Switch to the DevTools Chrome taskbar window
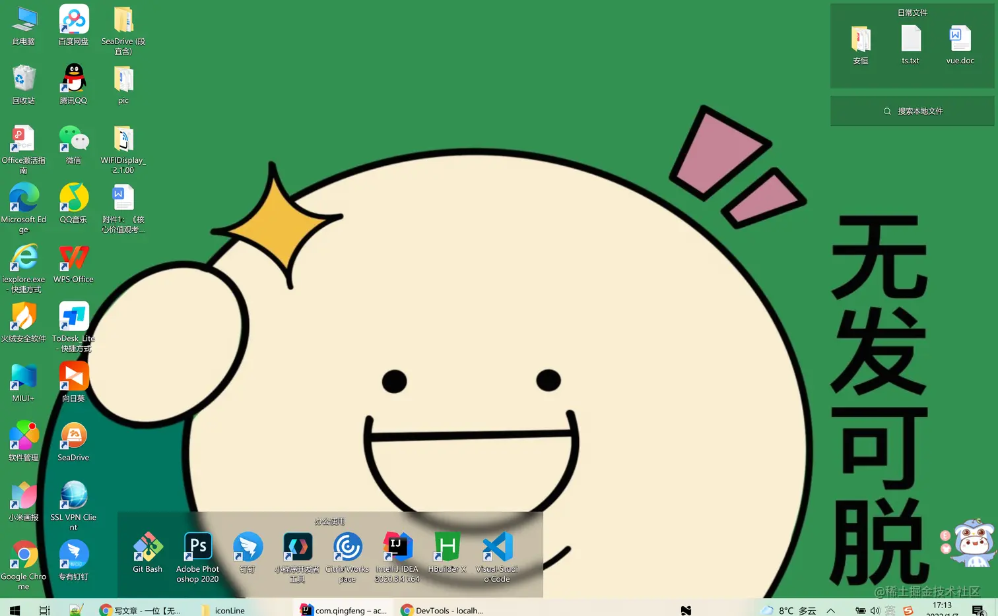 point(442,610)
